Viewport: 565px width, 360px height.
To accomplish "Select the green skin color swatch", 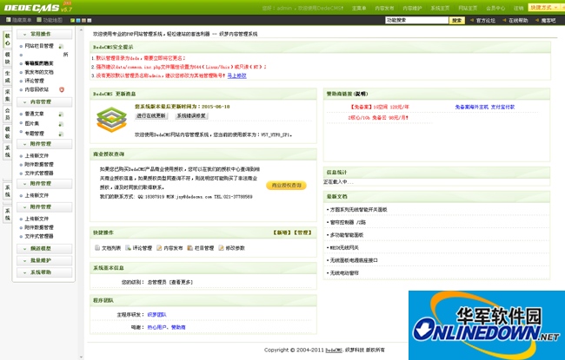I will click(72, 21).
